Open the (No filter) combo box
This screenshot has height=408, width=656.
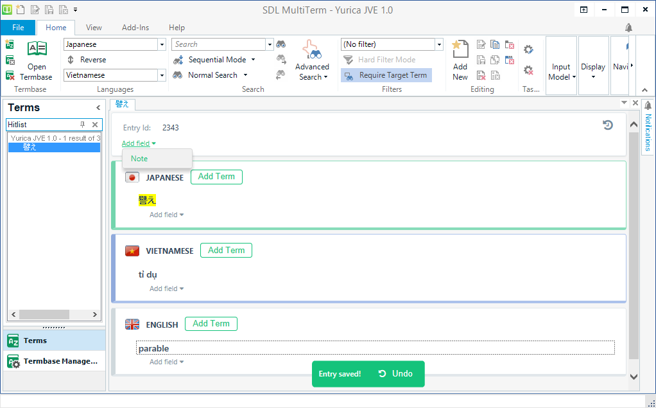tap(392, 44)
